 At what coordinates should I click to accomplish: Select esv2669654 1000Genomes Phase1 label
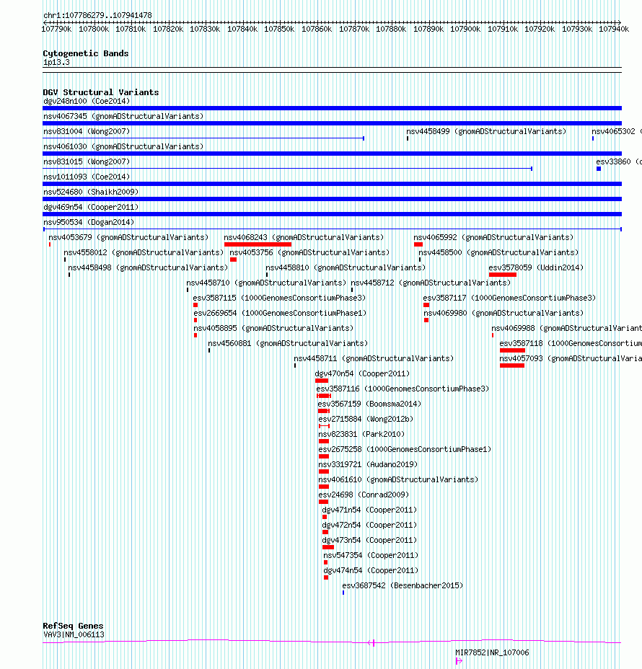pyautogui.click(x=280, y=313)
